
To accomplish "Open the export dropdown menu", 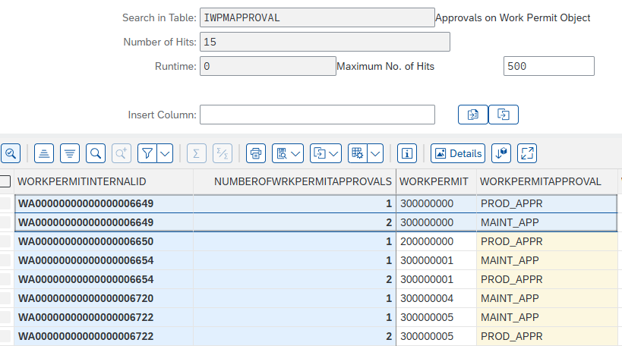I will click(327, 153).
